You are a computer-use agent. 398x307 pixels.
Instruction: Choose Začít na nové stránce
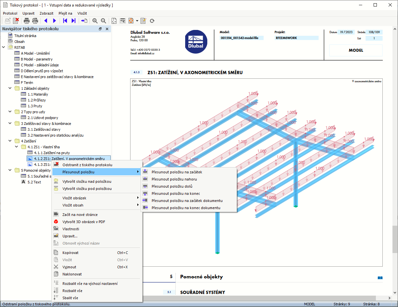click(97, 215)
